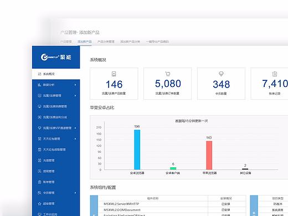Click the 天天红包管理 sidebar icon
288x216 pixels.
[39, 138]
